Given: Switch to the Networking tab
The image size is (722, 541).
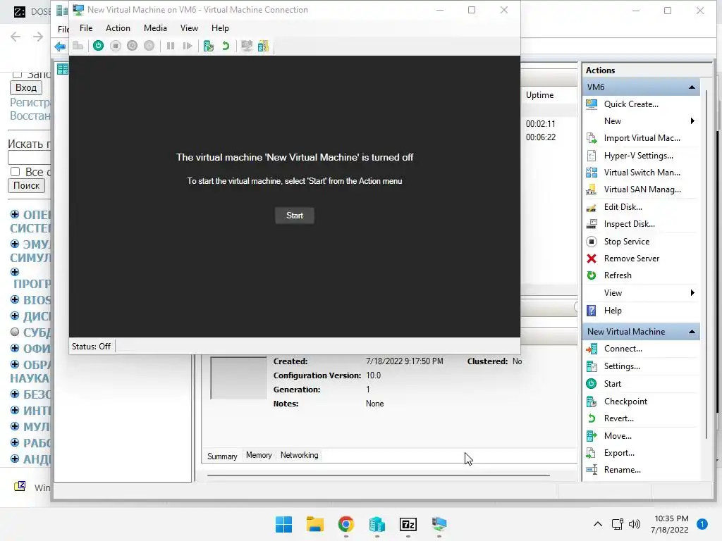Looking at the screenshot, I should coord(299,455).
